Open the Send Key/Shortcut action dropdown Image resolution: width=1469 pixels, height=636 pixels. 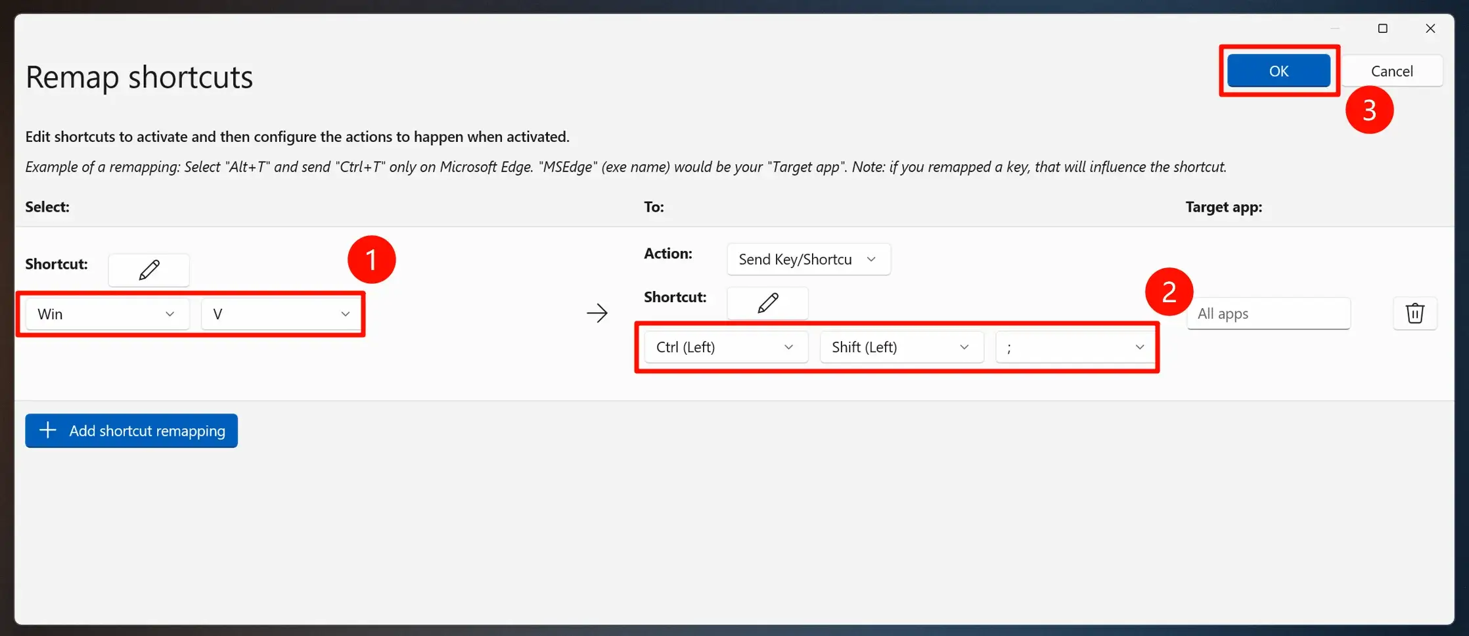808,260
